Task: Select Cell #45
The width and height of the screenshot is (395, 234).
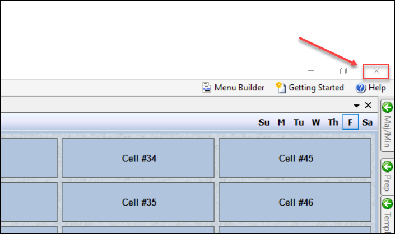Action: pyautogui.click(x=295, y=158)
